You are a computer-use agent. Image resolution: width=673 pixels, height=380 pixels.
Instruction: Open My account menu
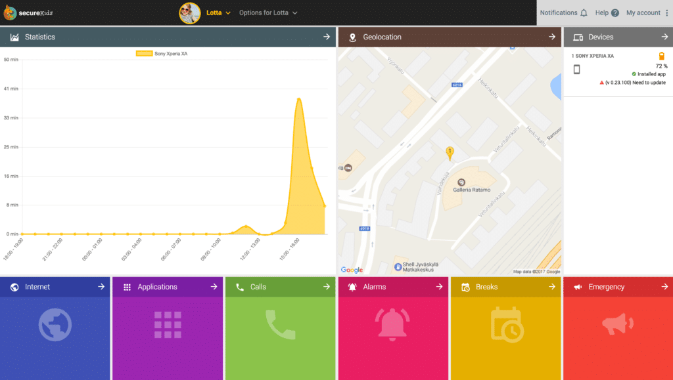pos(643,13)
